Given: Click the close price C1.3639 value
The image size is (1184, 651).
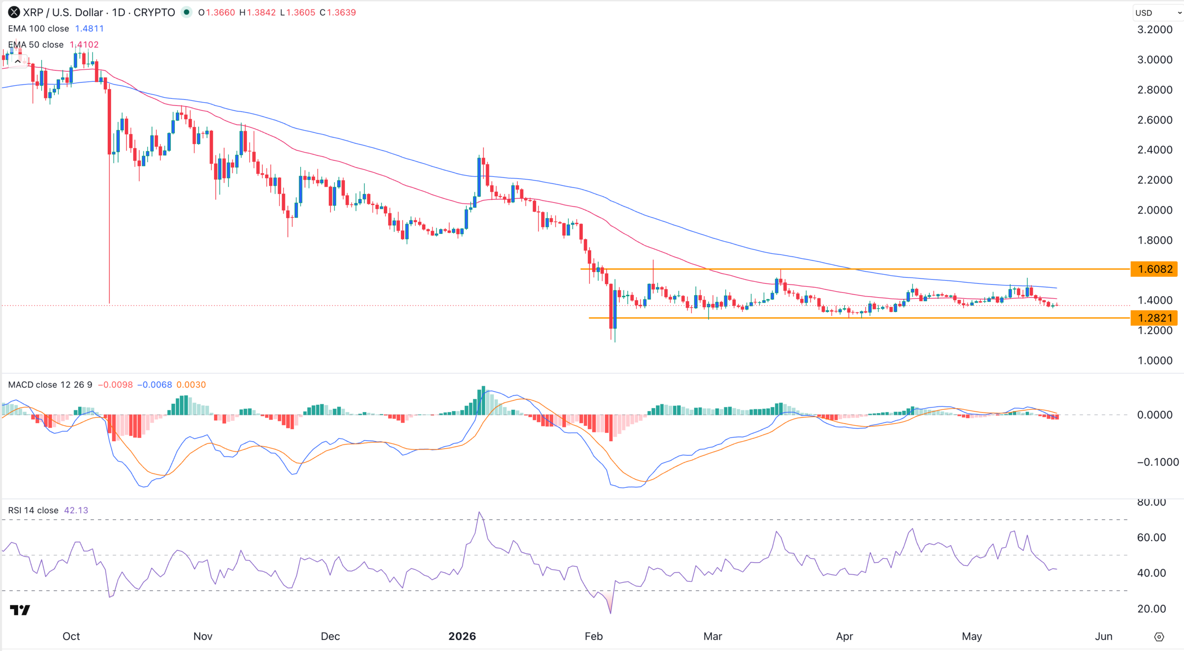Looking at the screenshot, I should pyautogui.click(x=338, y=12).
